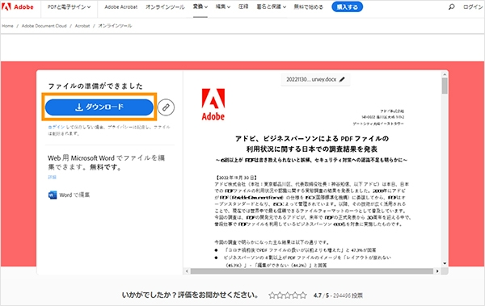Image resolution: width=485 pixels, height=306 pixels.
Task: Rename file via pencil icon next to filename
Action: 342,79
